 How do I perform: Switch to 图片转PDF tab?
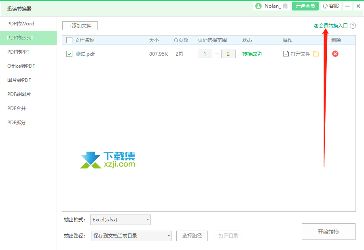pyautogui.click(x=28, y=80)
